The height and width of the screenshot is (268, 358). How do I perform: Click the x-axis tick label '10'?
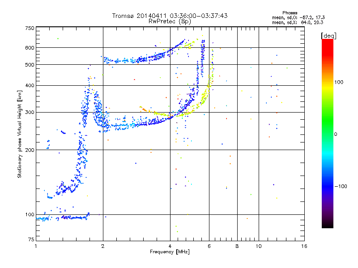pyautogui.click(x=259, y=247)
